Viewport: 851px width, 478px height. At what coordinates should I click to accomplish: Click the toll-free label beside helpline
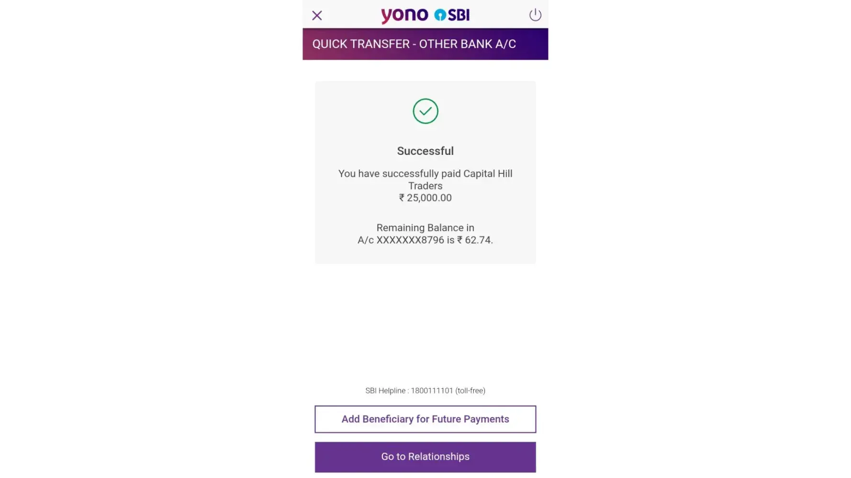coord(470,391)
